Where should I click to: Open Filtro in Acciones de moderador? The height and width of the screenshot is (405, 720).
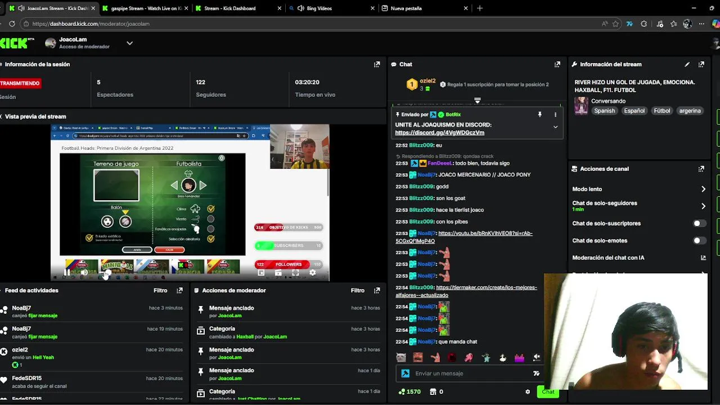[358, 290]
